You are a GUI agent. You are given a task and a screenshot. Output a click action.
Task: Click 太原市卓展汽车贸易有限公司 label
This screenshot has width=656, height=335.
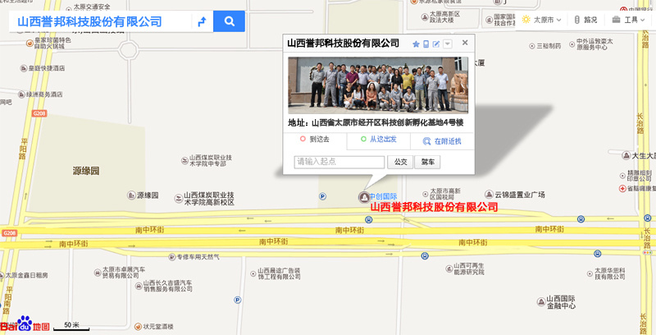124,273
